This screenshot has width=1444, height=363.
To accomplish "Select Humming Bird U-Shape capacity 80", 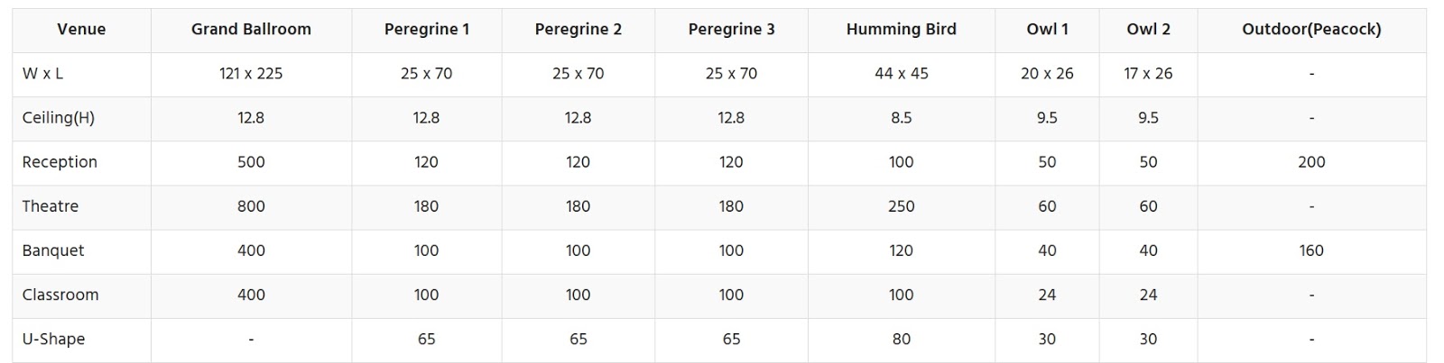I will [901, 339].
